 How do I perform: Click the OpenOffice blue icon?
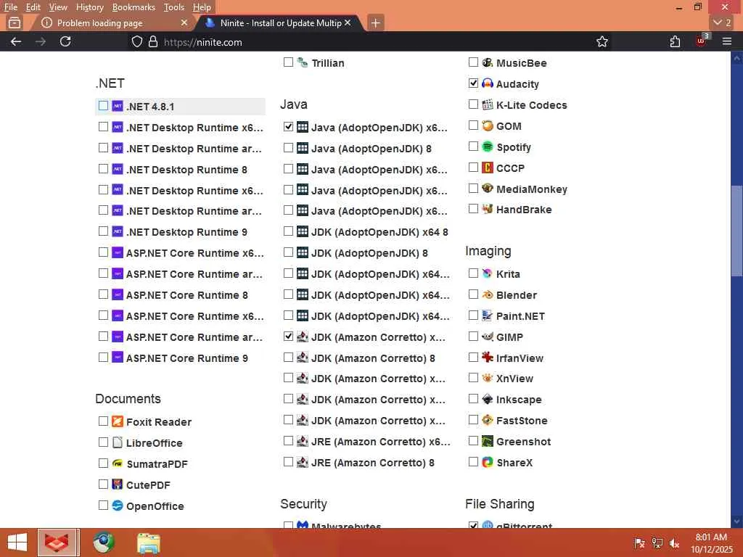117,506
